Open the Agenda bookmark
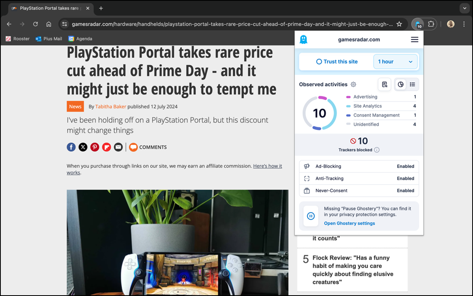Viewport: 473px width, 296px height. pos(80,39)
